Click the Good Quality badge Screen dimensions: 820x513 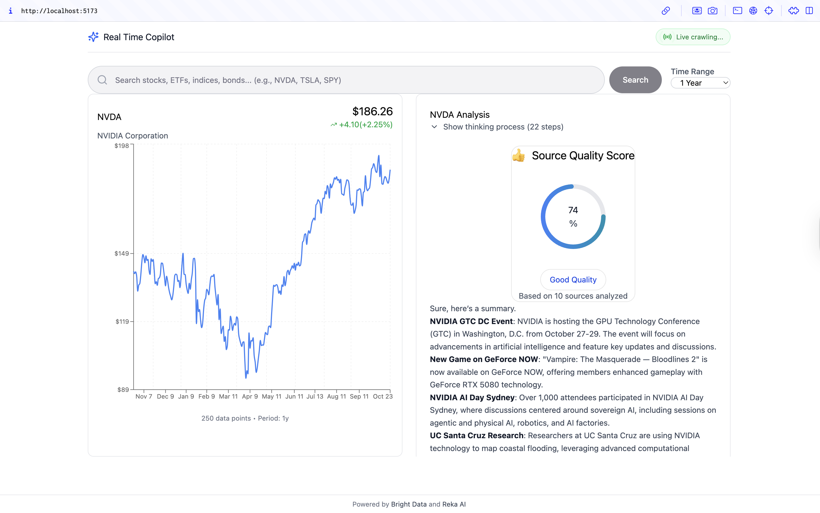(573, 280)
